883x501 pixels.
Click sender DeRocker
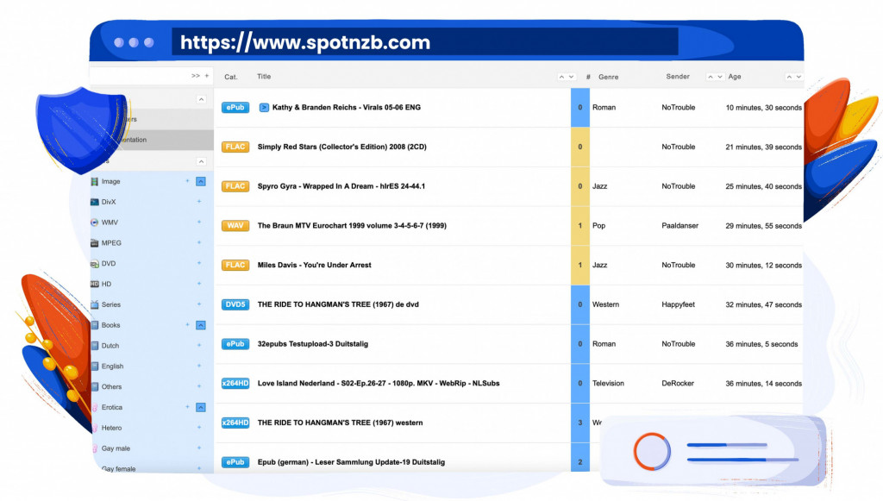point(678,383)
